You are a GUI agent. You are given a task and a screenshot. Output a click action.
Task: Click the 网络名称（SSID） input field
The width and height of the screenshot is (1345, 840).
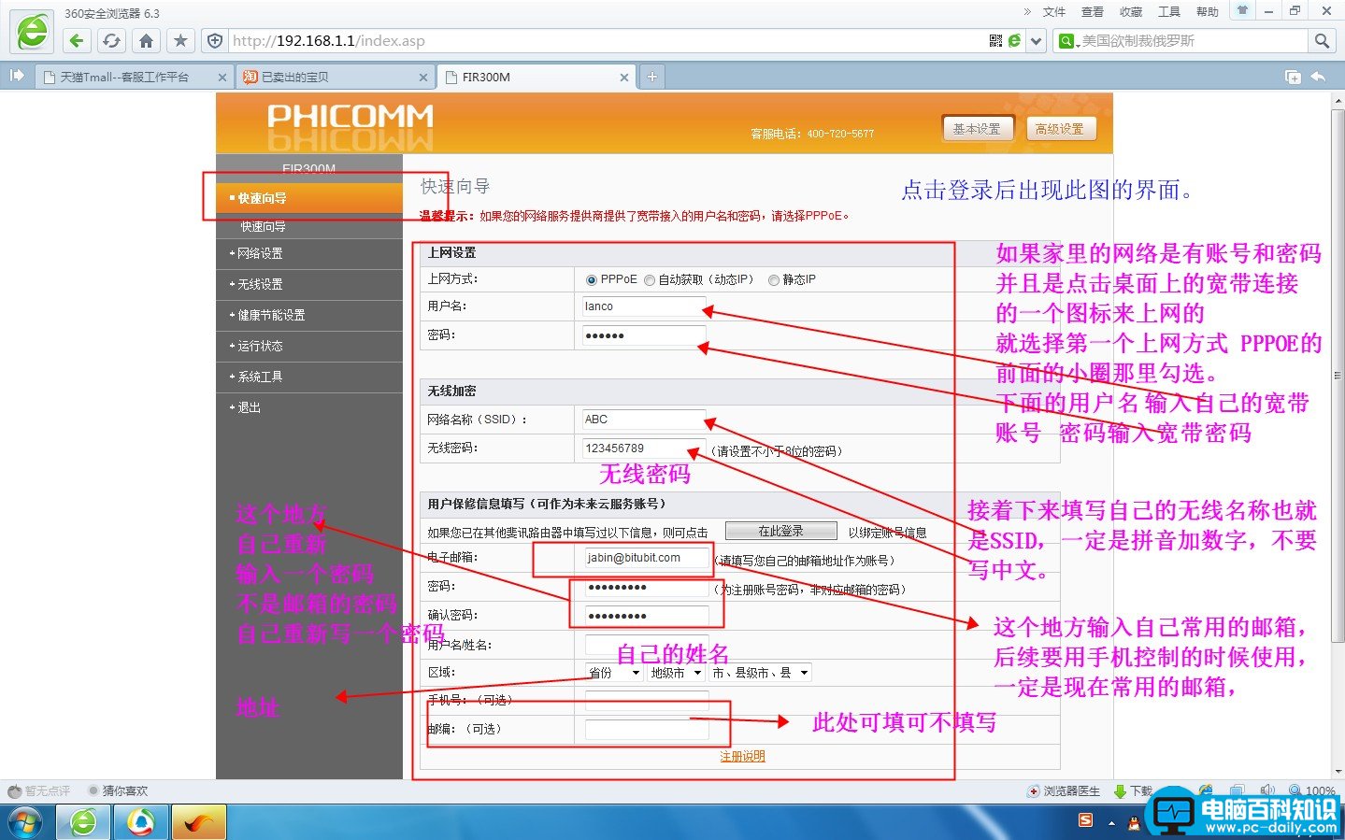click(644, 420)
